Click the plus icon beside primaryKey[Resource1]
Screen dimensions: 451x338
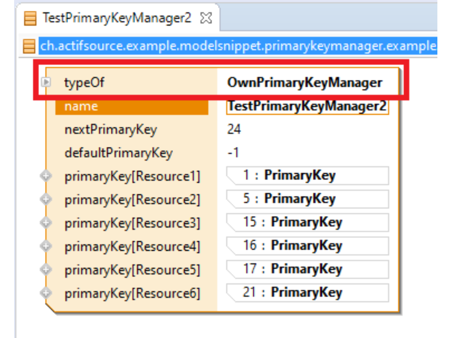[46, 176]
